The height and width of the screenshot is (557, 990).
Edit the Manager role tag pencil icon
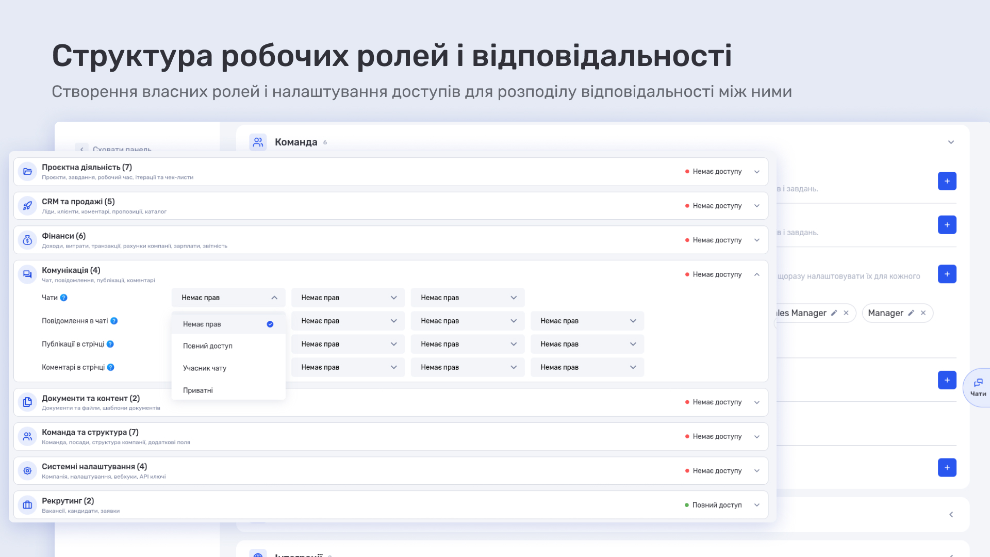911,313
